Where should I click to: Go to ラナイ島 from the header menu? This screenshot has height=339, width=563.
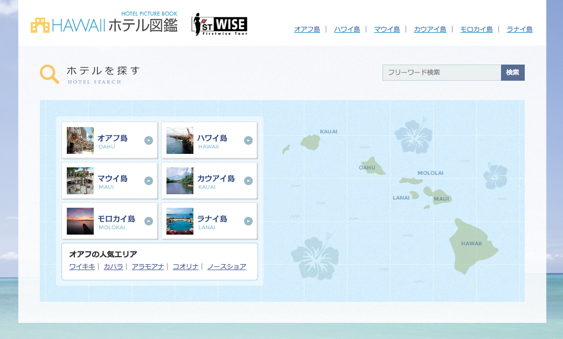pos(519,30)
